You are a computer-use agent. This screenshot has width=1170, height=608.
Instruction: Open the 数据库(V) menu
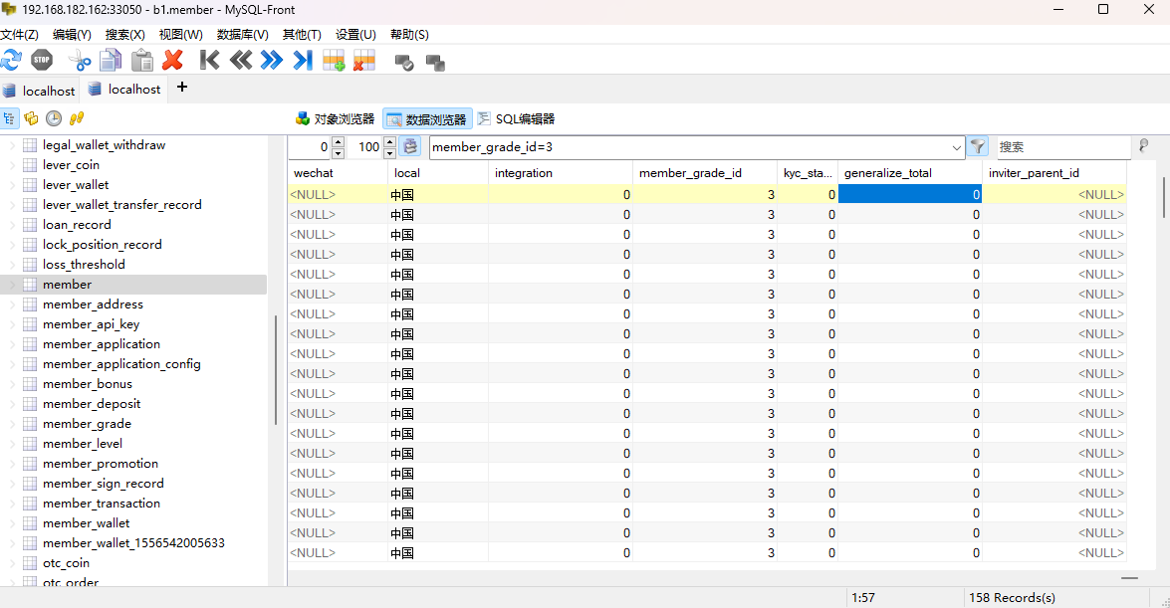pos(242,34)
